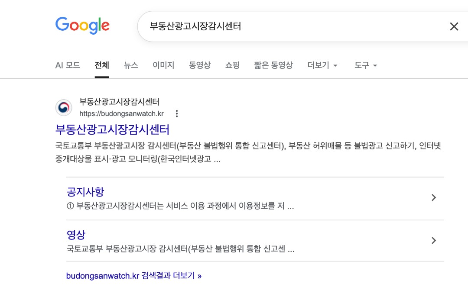This screenshot has height=300, width=468.
Task: Click into the search input field
Action: point(292,26)
